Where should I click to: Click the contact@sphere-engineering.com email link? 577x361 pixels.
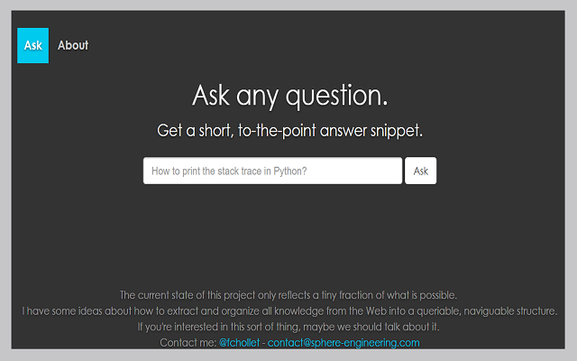(343, 343)
